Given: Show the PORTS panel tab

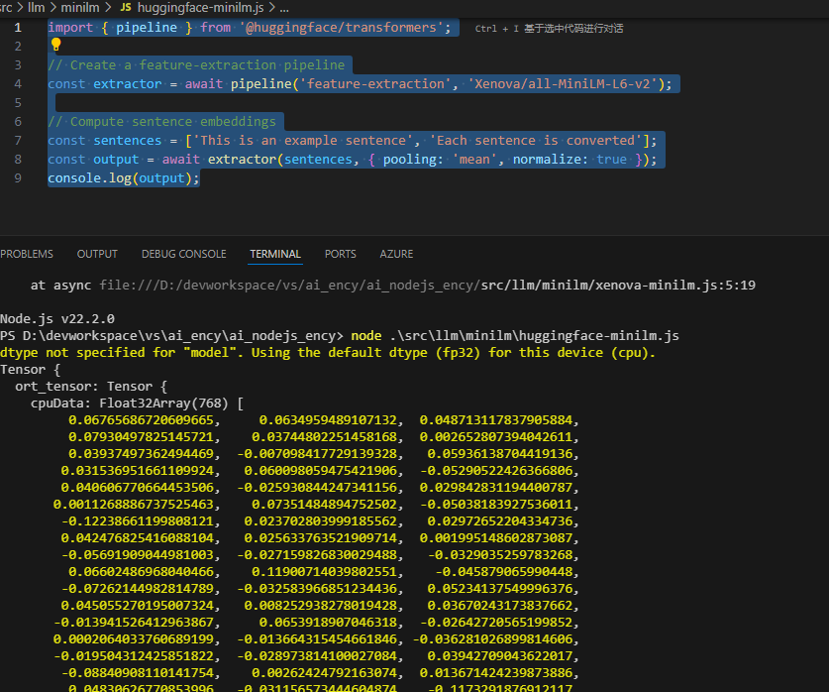Looking at the screenshot, I should (340, 254).
